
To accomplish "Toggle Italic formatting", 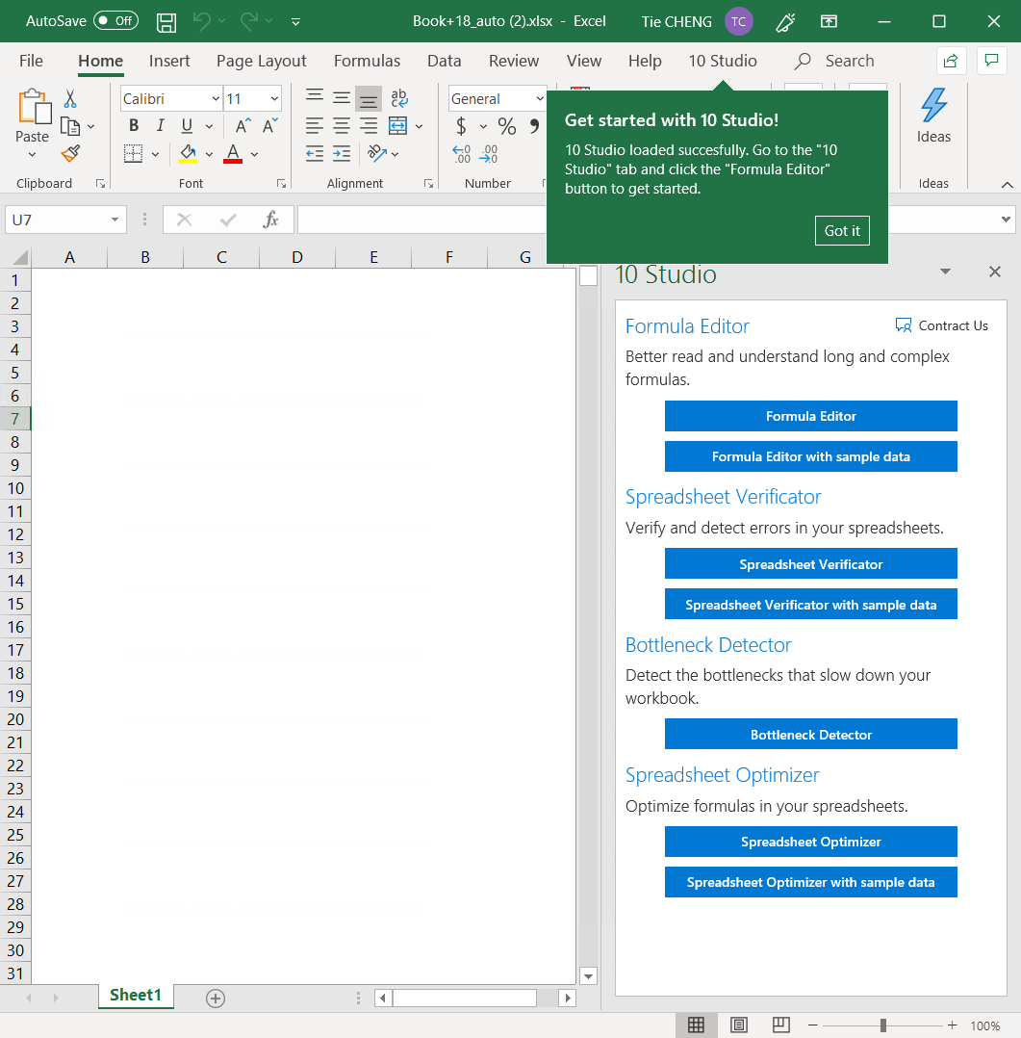I will click(160, 126).
